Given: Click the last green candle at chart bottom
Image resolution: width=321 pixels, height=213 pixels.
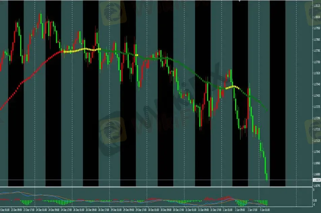Looking at the screenshot, I should [266, 176].
